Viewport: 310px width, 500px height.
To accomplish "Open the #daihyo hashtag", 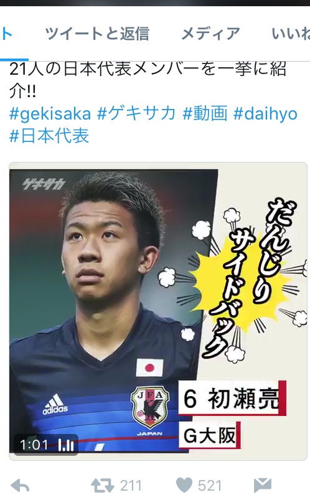I will click(265, 114).
